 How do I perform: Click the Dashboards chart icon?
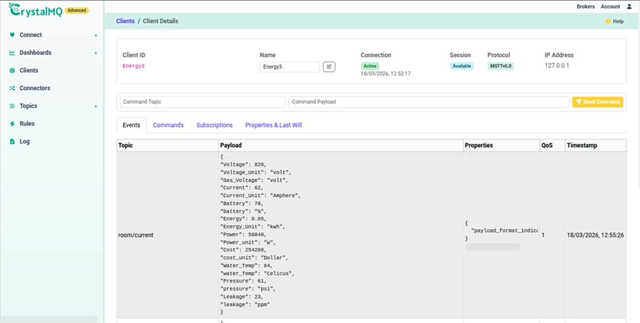(x=12, y=53)
